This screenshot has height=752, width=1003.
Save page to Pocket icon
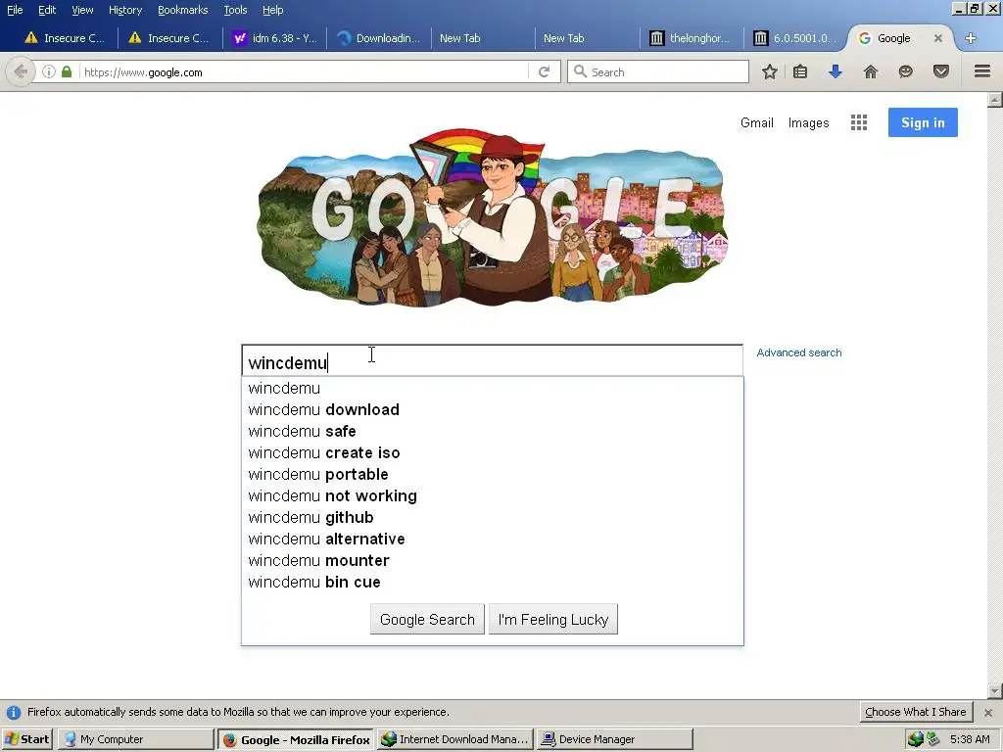(x=941, y=71)
